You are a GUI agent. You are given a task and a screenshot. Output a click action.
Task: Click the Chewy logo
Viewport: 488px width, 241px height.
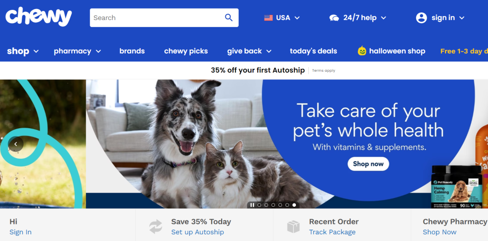[39, 17]
